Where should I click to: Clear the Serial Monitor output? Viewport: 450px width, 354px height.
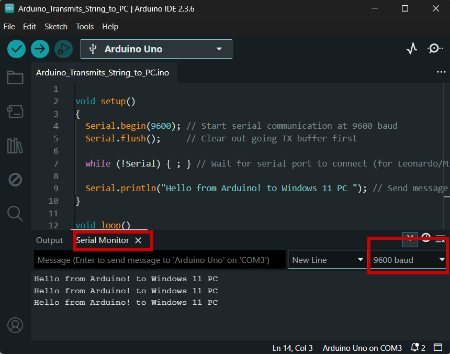440,239
